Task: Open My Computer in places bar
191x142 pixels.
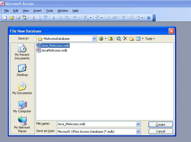Action: click(22, 107)
